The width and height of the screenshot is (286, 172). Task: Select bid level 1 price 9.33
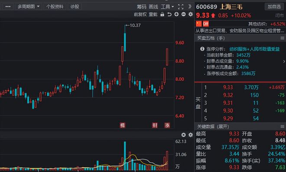coord(228,87)
